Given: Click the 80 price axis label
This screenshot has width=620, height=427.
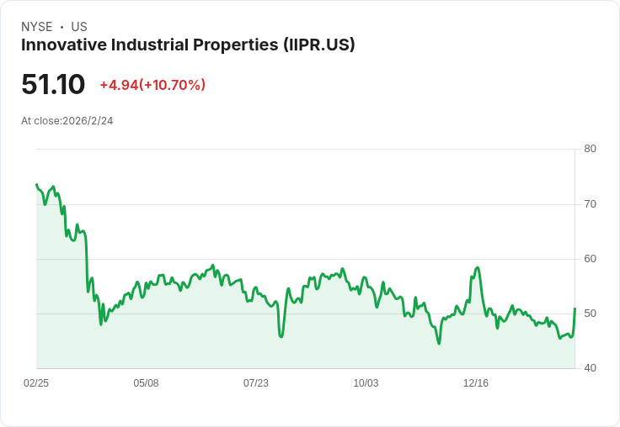Looking at the screenshot, I should click(590, 149).
